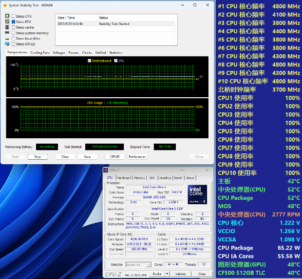Click the monitor icon beside Stress GPU(s)
Viewport: 302px width, 279px height.
[7, 44]
